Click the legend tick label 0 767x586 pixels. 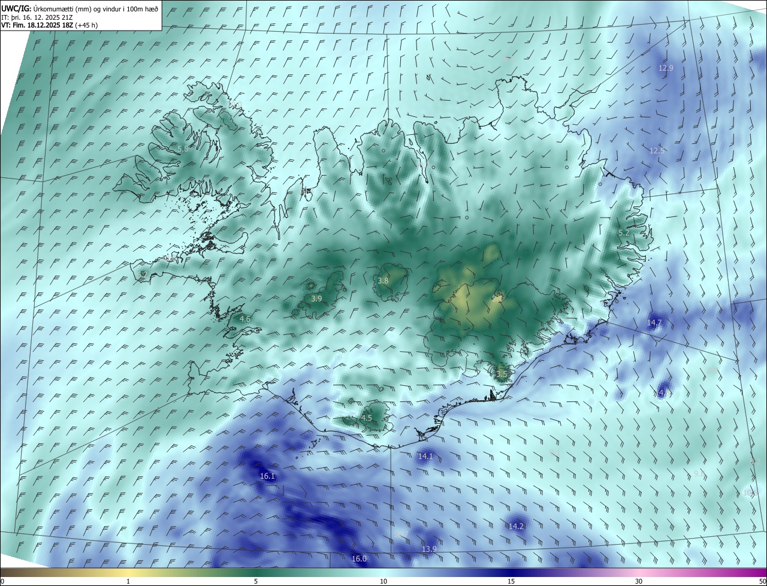click(2, 582)
